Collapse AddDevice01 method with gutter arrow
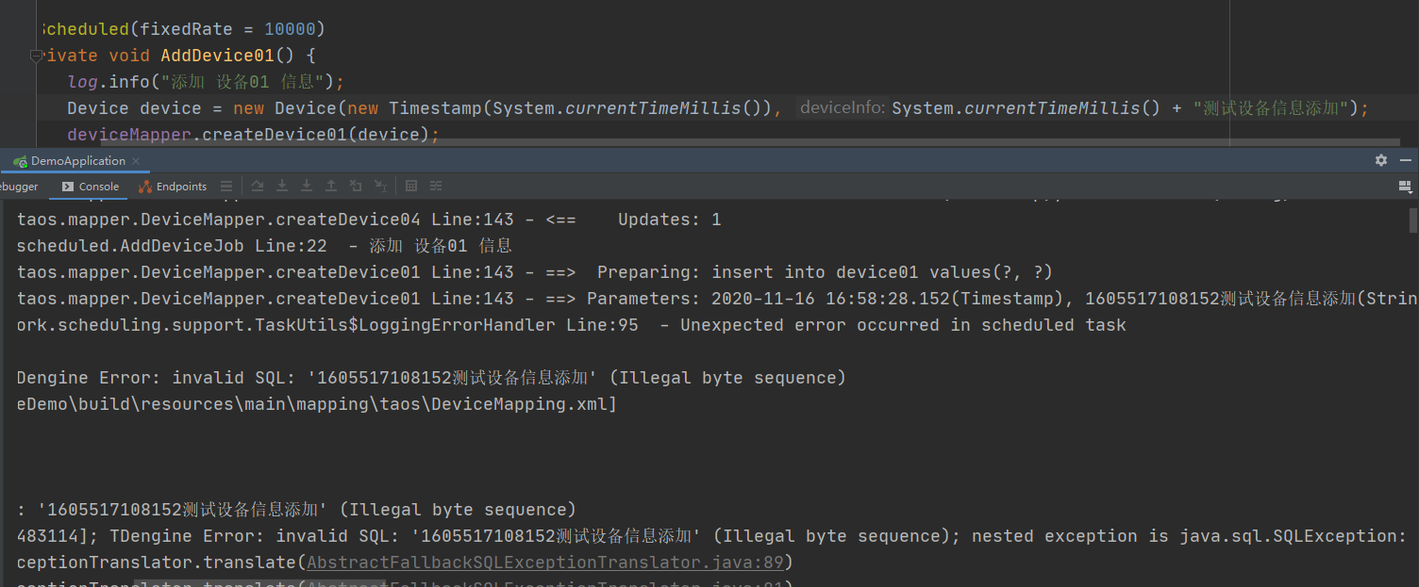 point(35,55)
